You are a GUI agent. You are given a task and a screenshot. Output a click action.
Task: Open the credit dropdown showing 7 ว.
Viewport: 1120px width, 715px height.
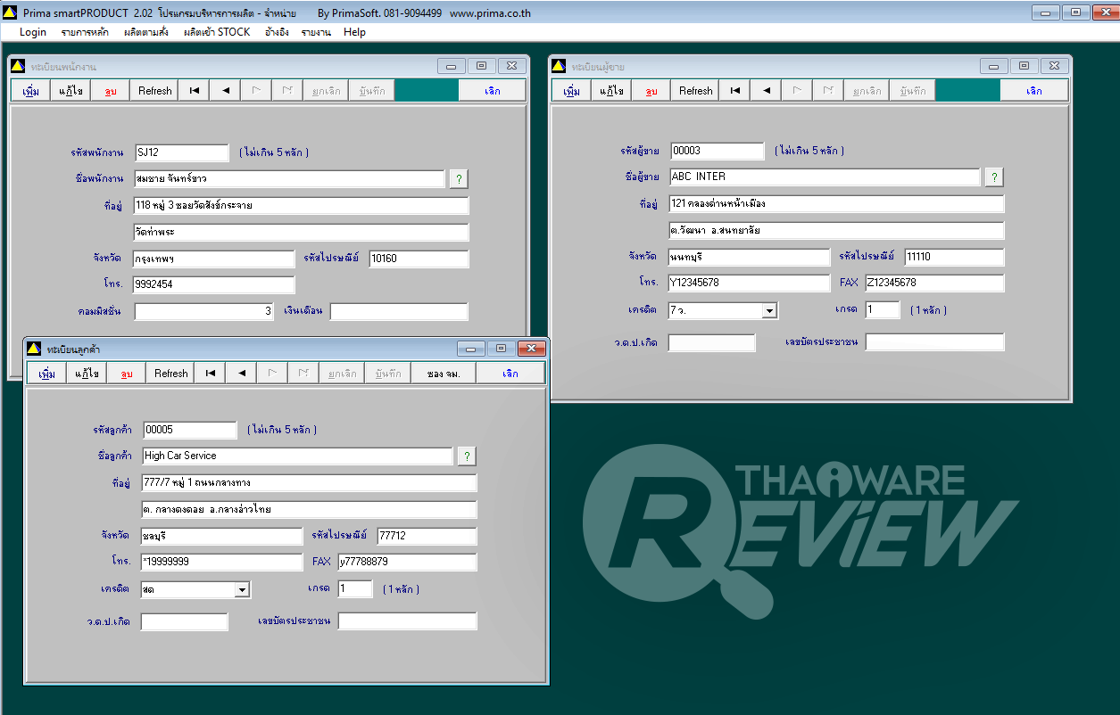[769, 310]
